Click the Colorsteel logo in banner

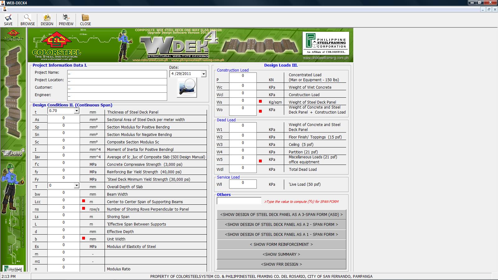coord(56,45)
